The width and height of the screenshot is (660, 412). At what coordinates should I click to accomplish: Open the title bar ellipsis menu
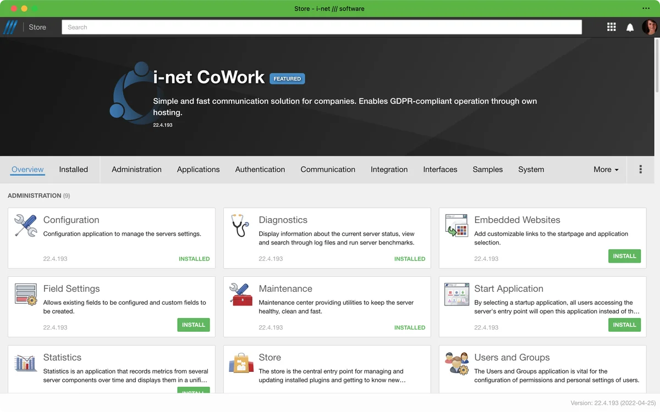(646, 8)
